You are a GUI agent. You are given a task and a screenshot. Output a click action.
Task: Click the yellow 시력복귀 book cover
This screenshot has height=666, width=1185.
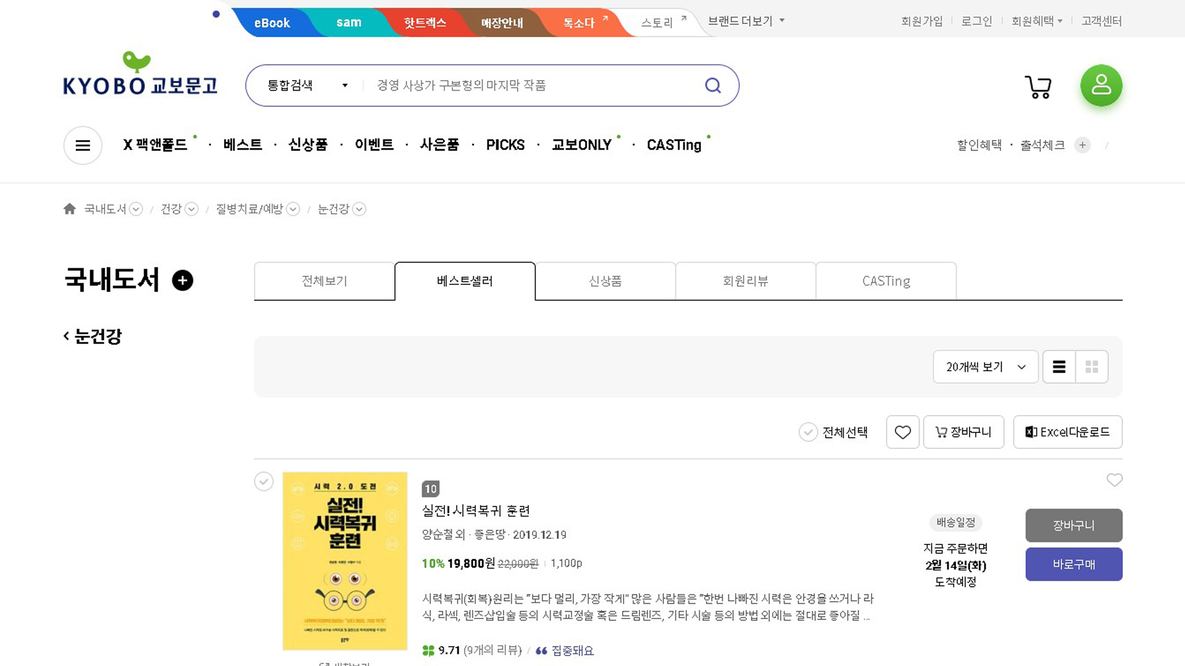[x=345, y=561]
